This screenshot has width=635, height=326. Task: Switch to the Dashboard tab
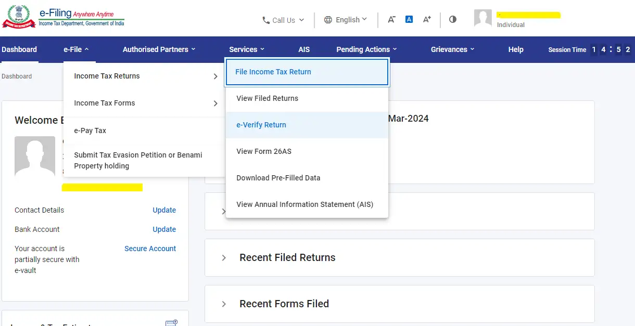coord(19,49)
